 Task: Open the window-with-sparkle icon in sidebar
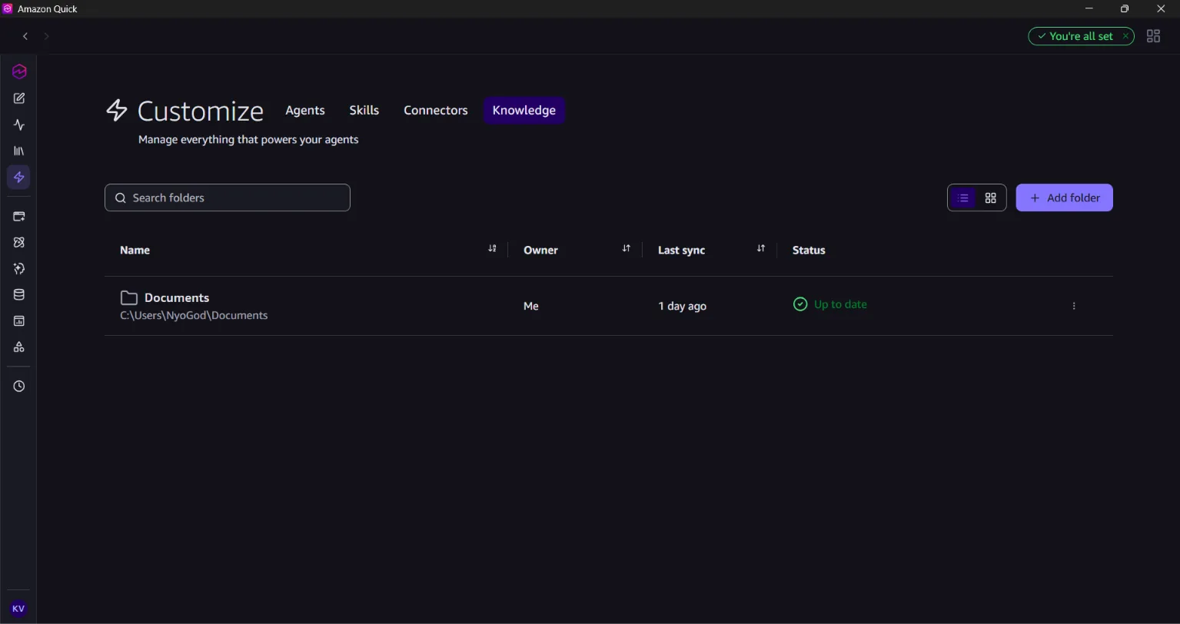pyautogui.click(x=19, y=217)
